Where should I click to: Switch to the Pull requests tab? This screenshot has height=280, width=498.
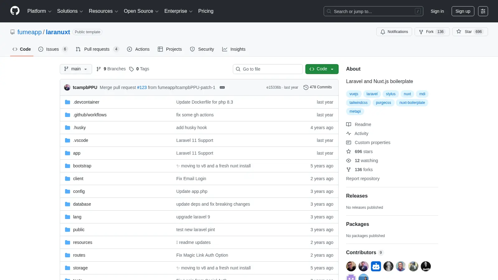tap(97, 49)
